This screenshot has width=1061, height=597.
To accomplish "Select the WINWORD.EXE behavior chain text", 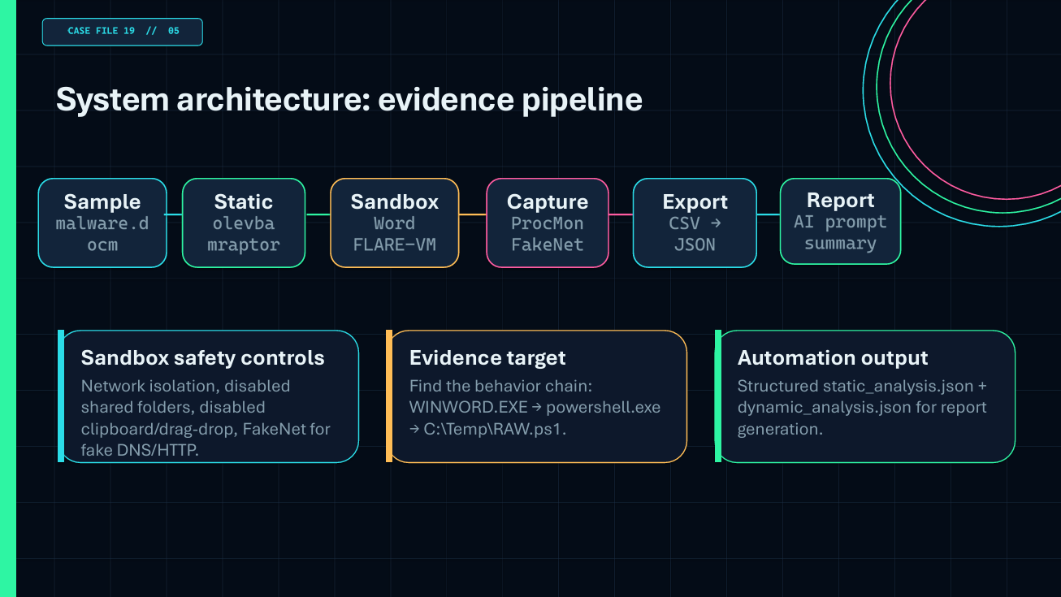I will pos(535,407).
